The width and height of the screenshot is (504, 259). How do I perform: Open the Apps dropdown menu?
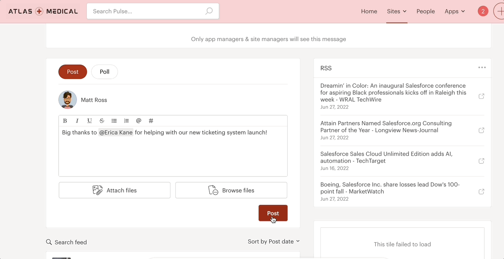click(454, 11)
